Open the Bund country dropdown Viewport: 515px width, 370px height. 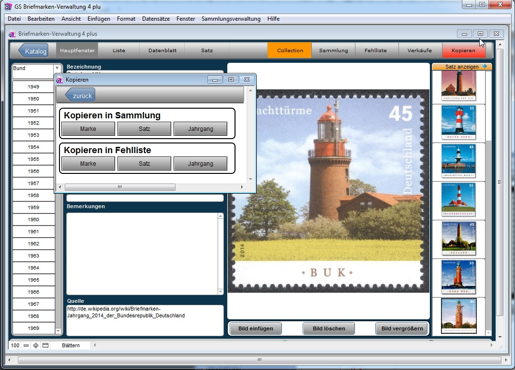pyautogui.click(x=57, y=69)
